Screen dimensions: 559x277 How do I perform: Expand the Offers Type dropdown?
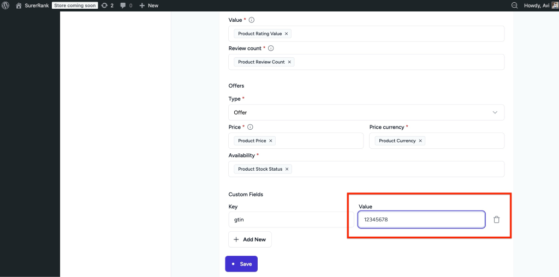(x=366, y=112)
